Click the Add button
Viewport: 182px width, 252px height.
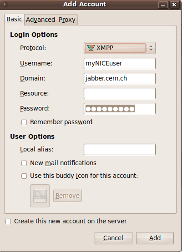pyautogui.click(x=155, y=238)
